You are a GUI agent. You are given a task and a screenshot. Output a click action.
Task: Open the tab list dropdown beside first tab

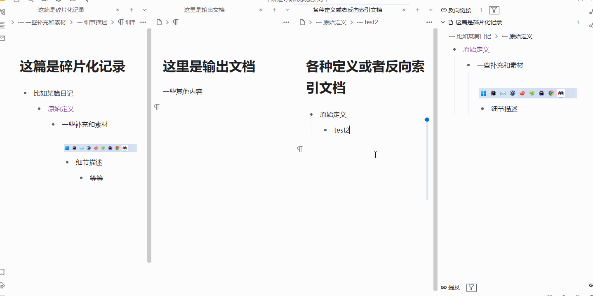point(144,10)
